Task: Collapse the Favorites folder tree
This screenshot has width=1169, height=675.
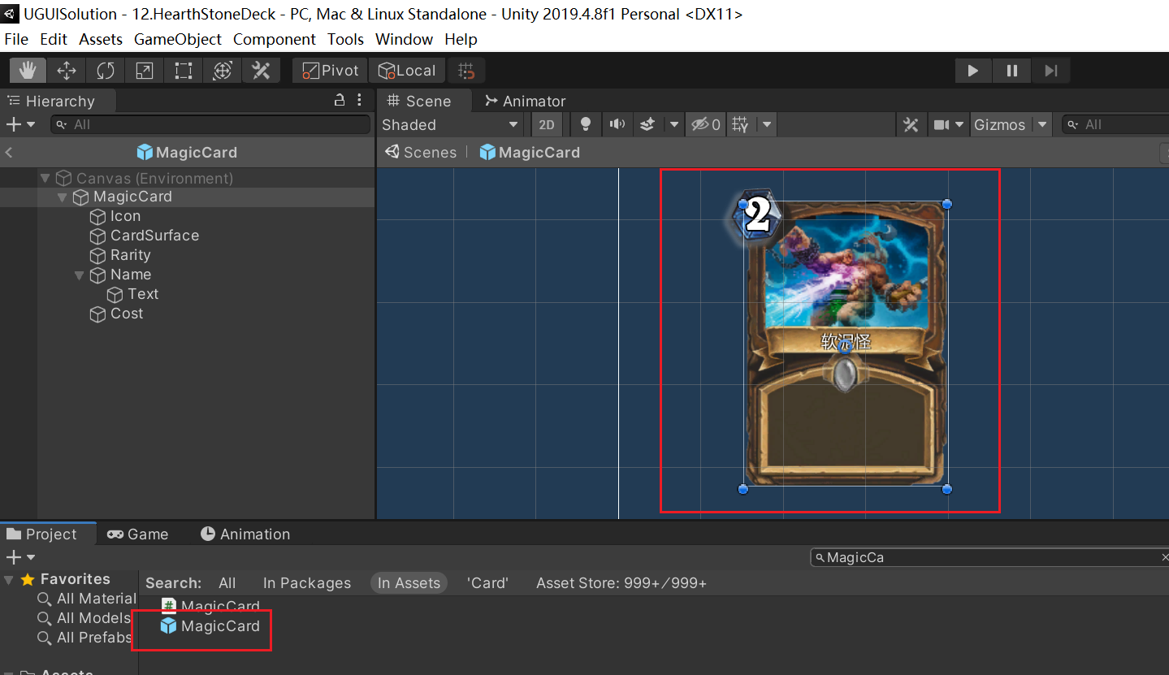Action: pos(9,580)
